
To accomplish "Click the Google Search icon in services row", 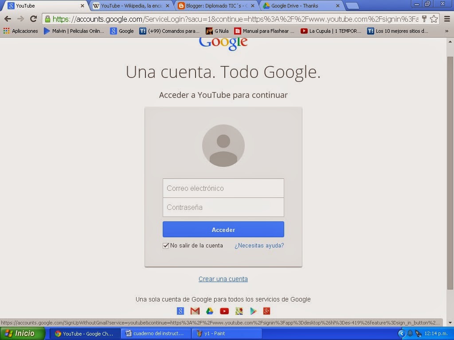I will coord(180,311).
